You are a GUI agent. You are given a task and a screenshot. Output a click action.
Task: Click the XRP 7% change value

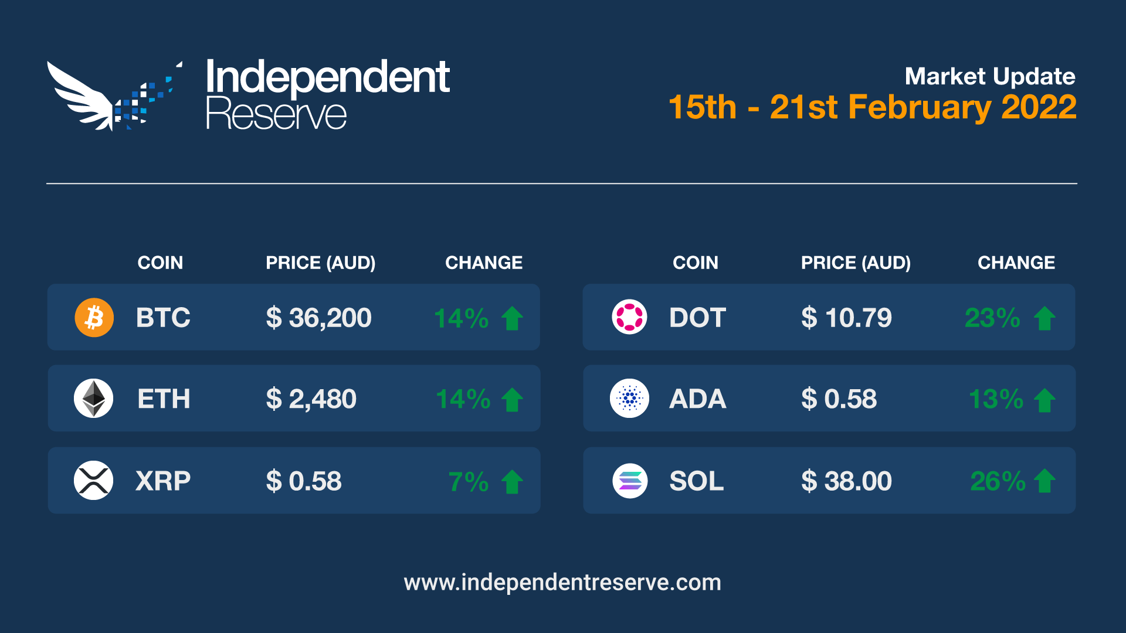tap(468, 482)
